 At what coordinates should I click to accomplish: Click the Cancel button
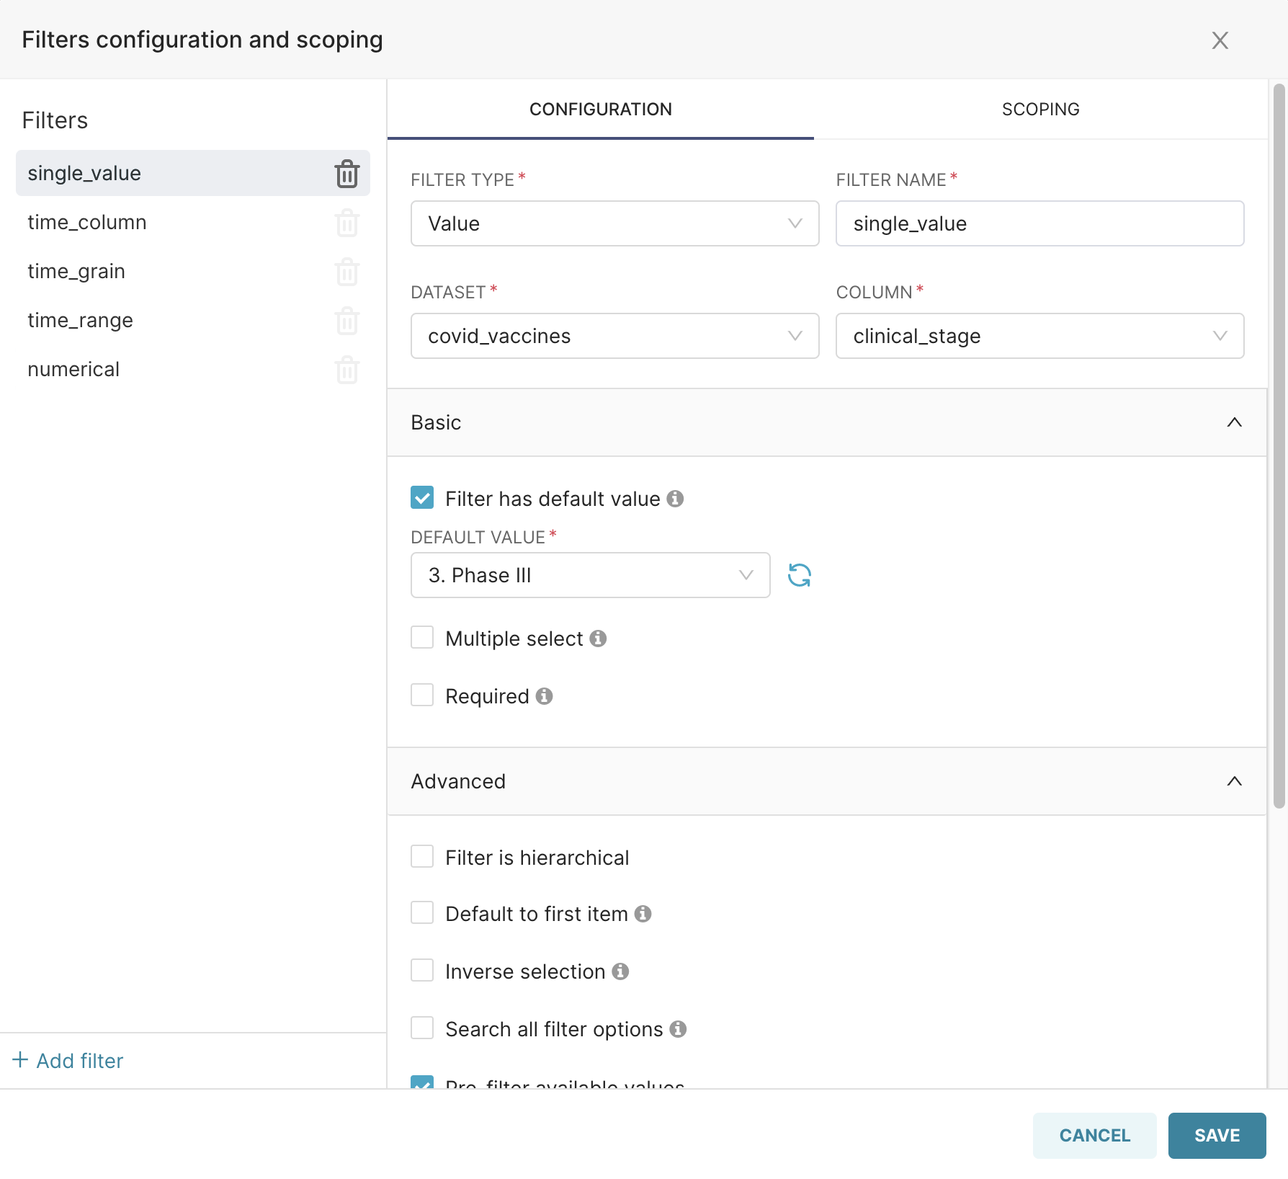tap(1094, 1136)
